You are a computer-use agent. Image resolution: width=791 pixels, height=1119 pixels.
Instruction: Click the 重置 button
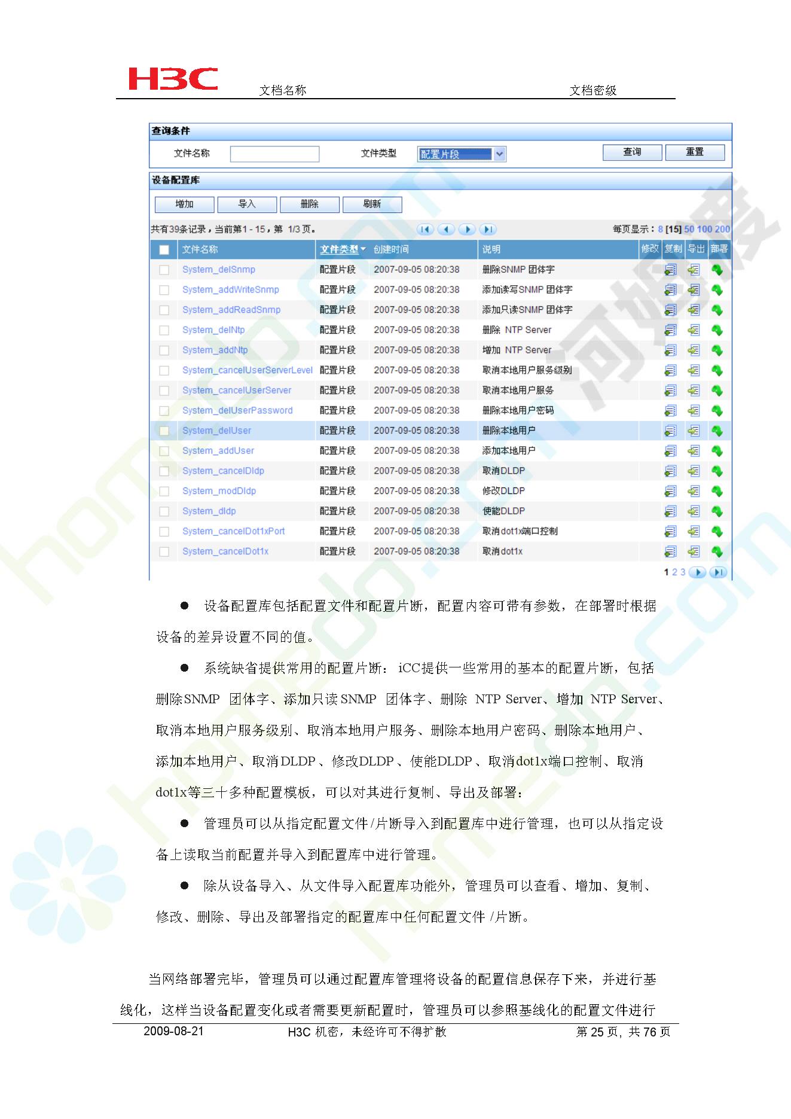click(695, 153)
